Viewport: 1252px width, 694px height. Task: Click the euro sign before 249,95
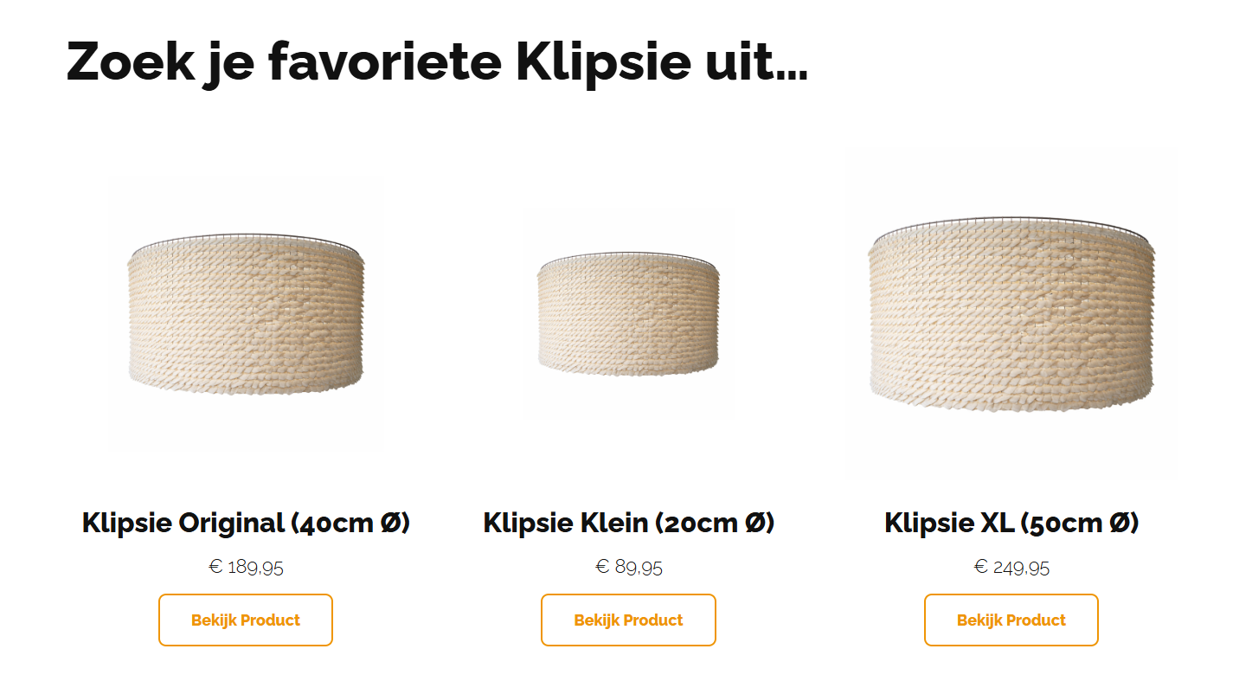coord(980,567)
